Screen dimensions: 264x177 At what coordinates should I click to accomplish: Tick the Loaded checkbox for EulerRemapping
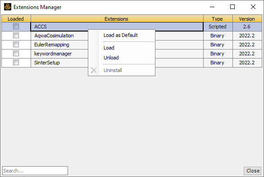16,45
